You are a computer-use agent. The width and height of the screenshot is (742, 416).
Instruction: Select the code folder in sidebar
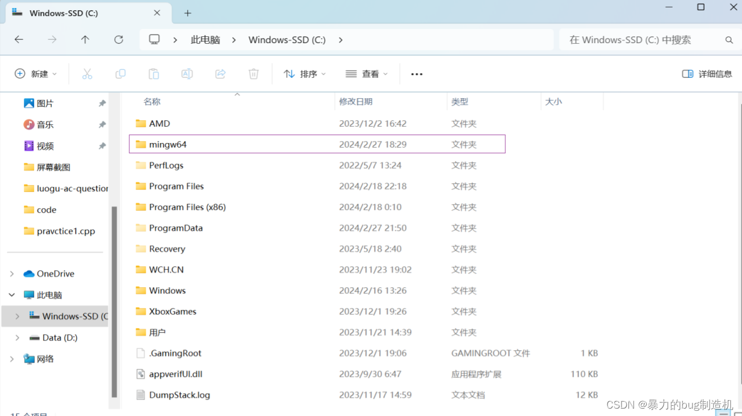point(40,210)
